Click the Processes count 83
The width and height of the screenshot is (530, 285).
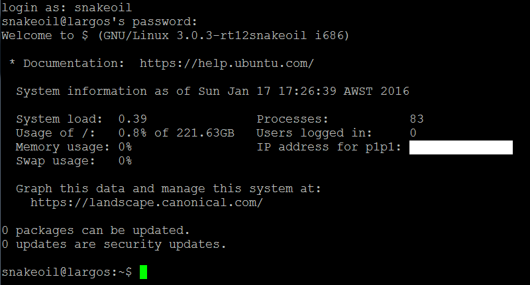pos(417,119)
